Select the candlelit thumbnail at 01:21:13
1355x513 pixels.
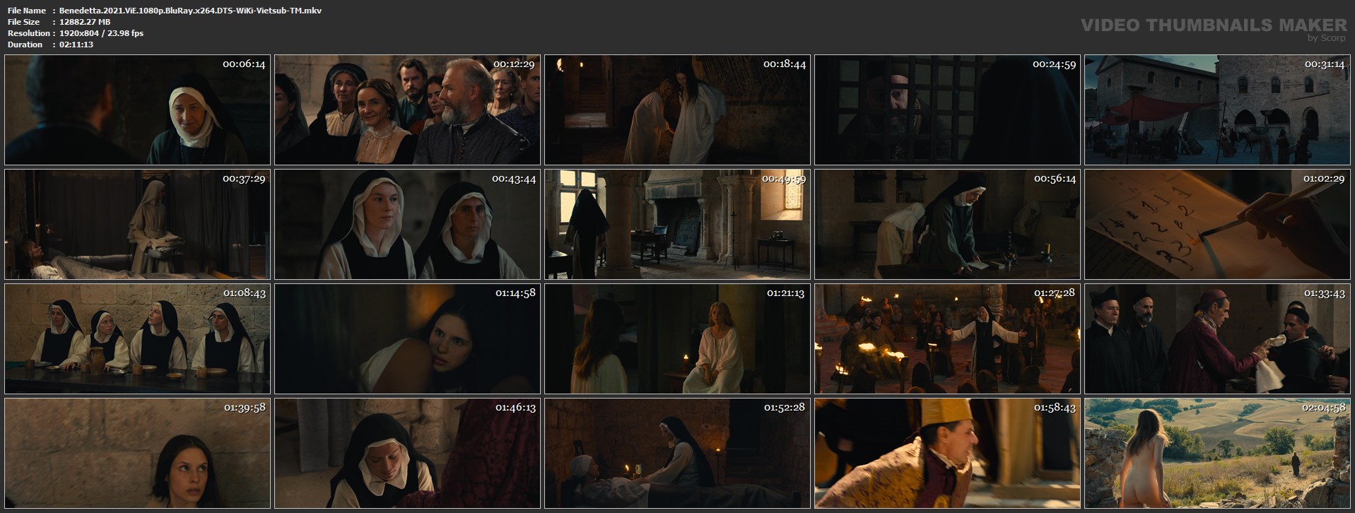pyautogui.click(x=677, y=338)
